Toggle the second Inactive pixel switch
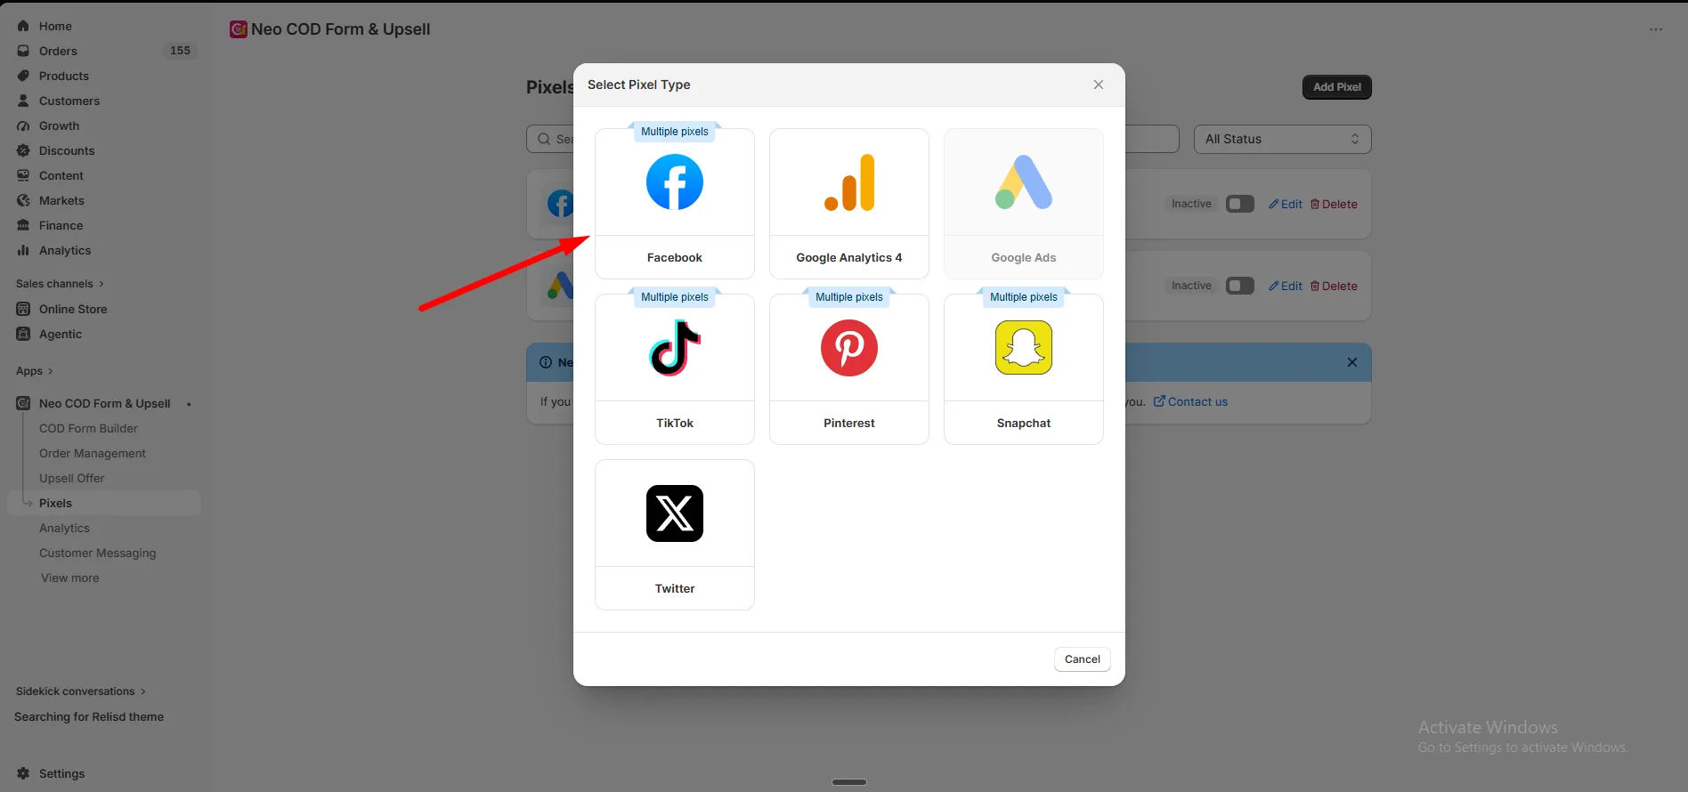This screenshot has width=1688, height=792. point(1239,286)
